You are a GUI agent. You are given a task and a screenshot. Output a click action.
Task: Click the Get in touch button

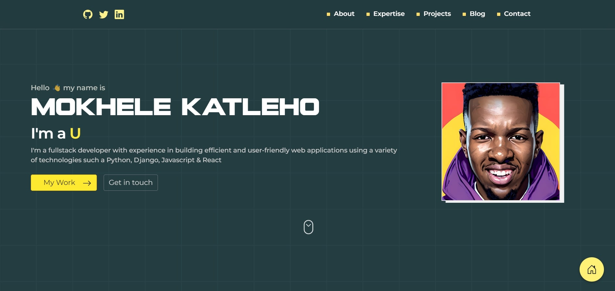[x=131, y=183]
